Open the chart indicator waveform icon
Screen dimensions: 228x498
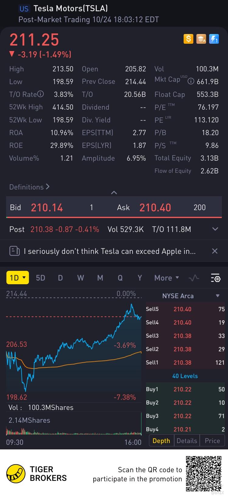194,278
